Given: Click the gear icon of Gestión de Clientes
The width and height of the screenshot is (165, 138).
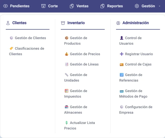Looking at the screenshot, I should pos(12,38).
